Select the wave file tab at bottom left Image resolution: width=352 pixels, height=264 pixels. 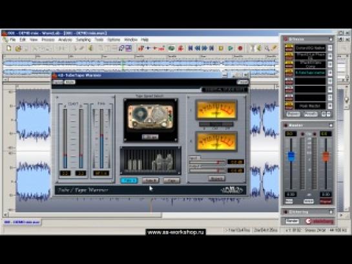coord(22,222)
